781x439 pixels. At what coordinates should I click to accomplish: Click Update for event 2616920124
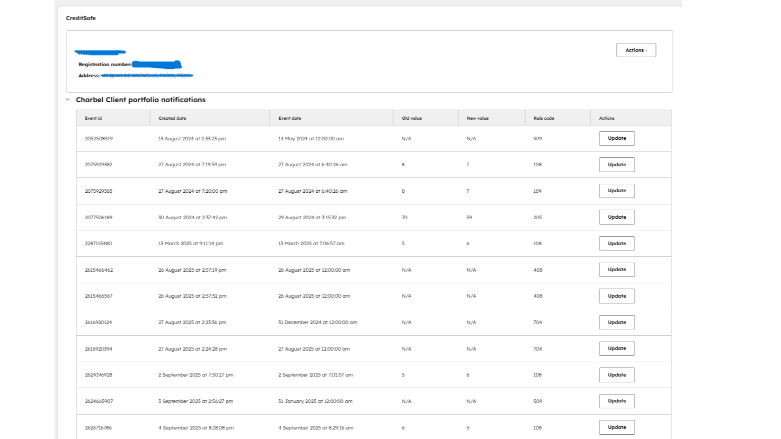[617, 322]
